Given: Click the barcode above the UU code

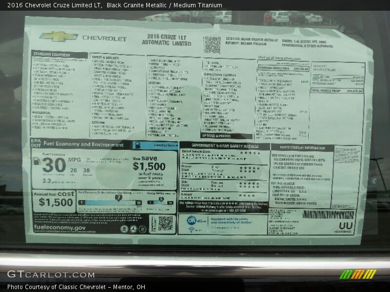Looking at the screenshot, I should pos(328,215).
